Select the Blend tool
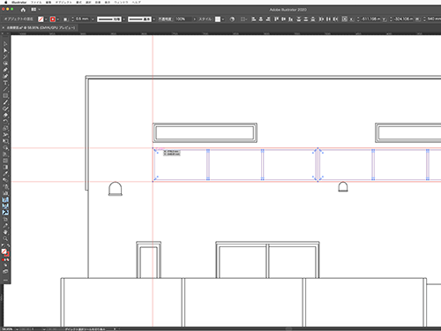 pos(5,180)
